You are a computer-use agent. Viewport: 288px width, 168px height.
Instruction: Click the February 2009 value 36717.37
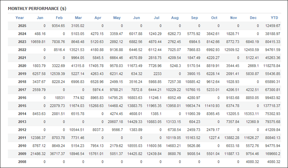point(57,154)
